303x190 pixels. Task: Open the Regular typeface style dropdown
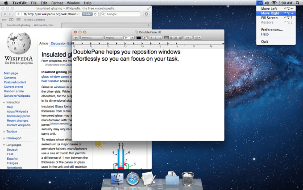(114, 37)
